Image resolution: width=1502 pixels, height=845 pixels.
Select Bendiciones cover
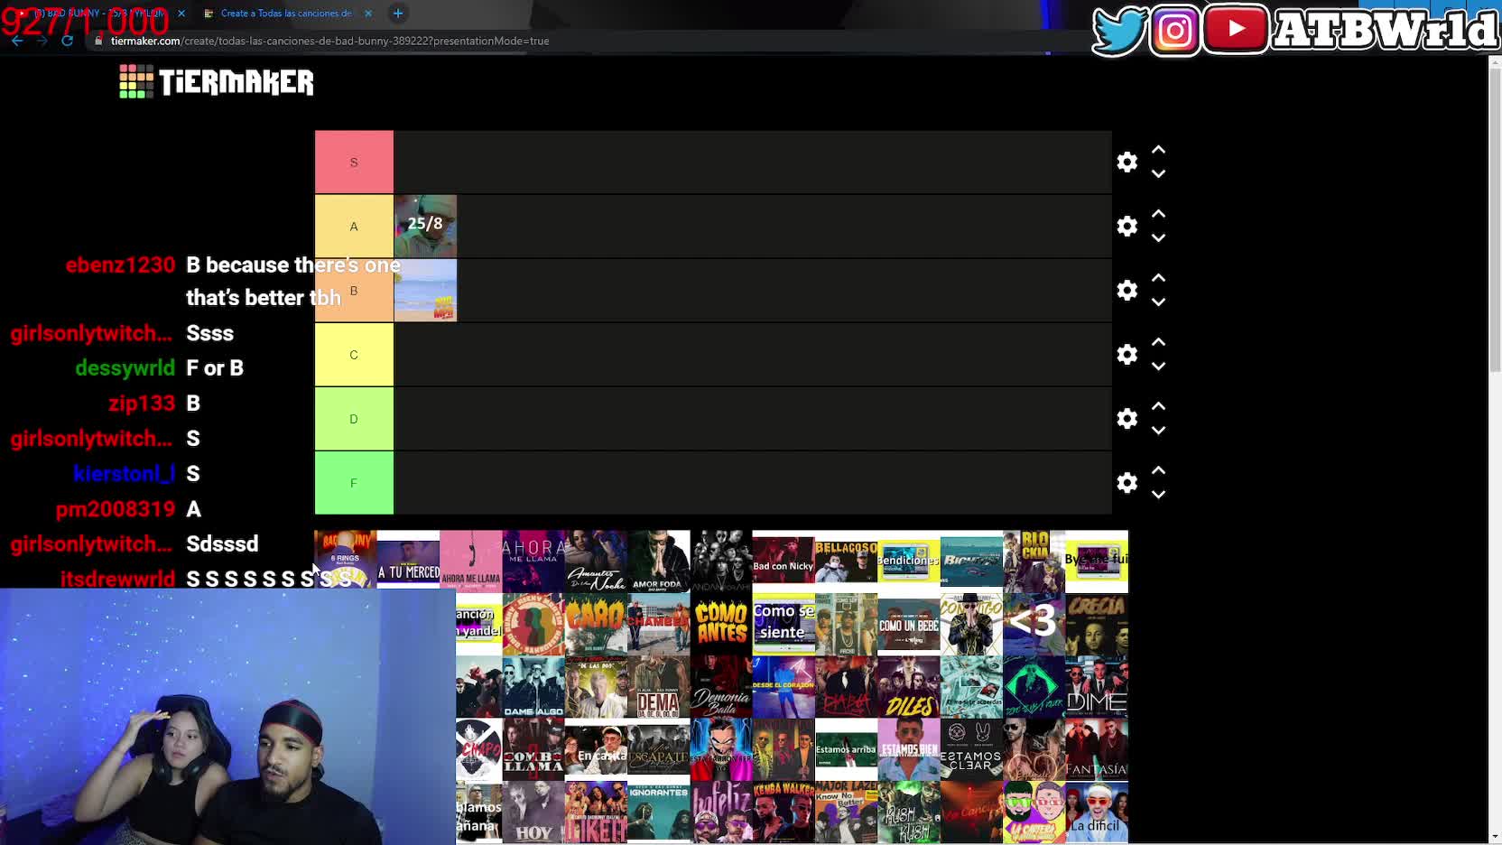909,562
